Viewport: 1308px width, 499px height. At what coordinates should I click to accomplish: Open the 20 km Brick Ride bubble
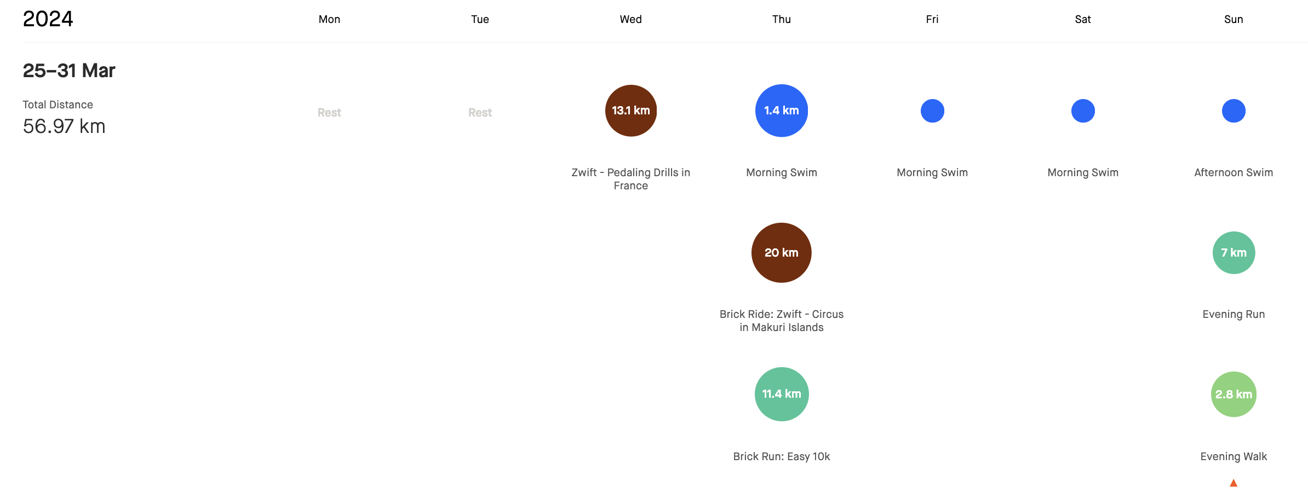point(781,253)
